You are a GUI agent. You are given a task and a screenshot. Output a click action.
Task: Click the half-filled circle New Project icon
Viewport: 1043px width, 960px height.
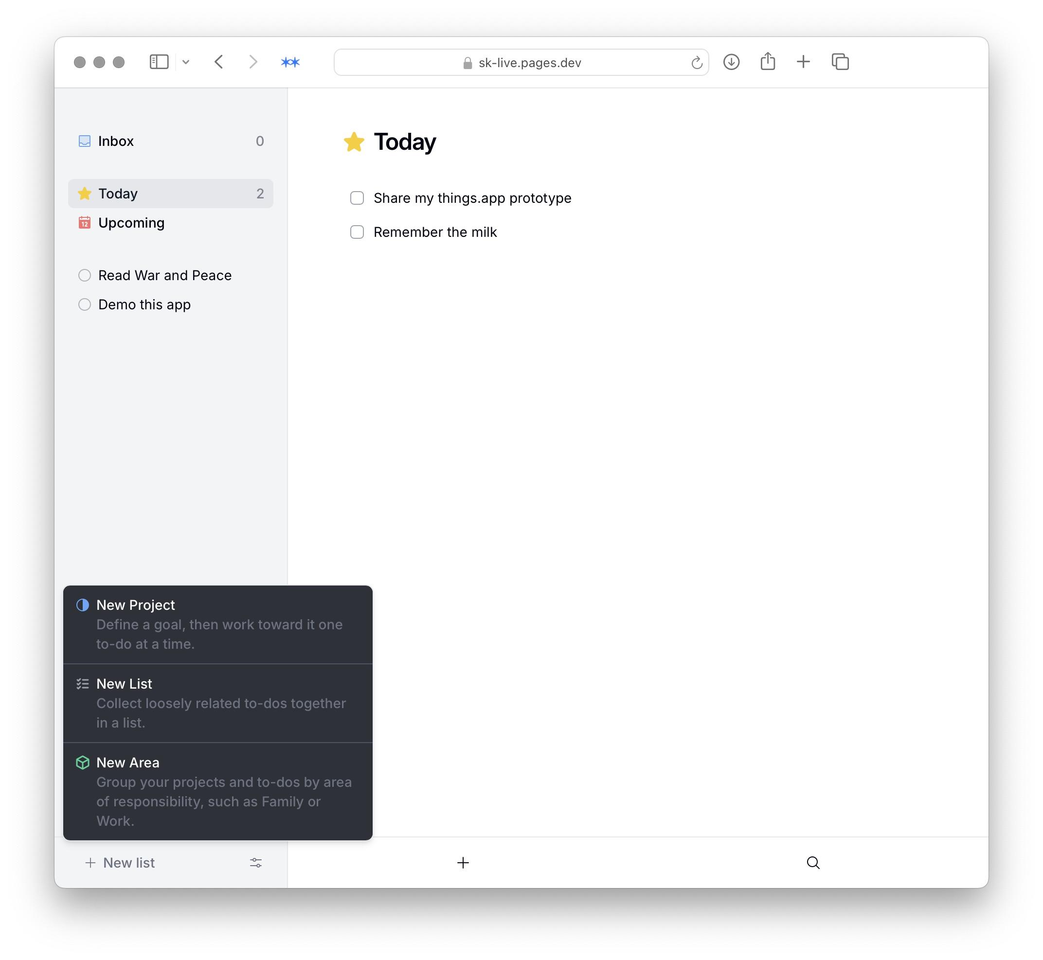pyautogui.click(x=83, y=604)
